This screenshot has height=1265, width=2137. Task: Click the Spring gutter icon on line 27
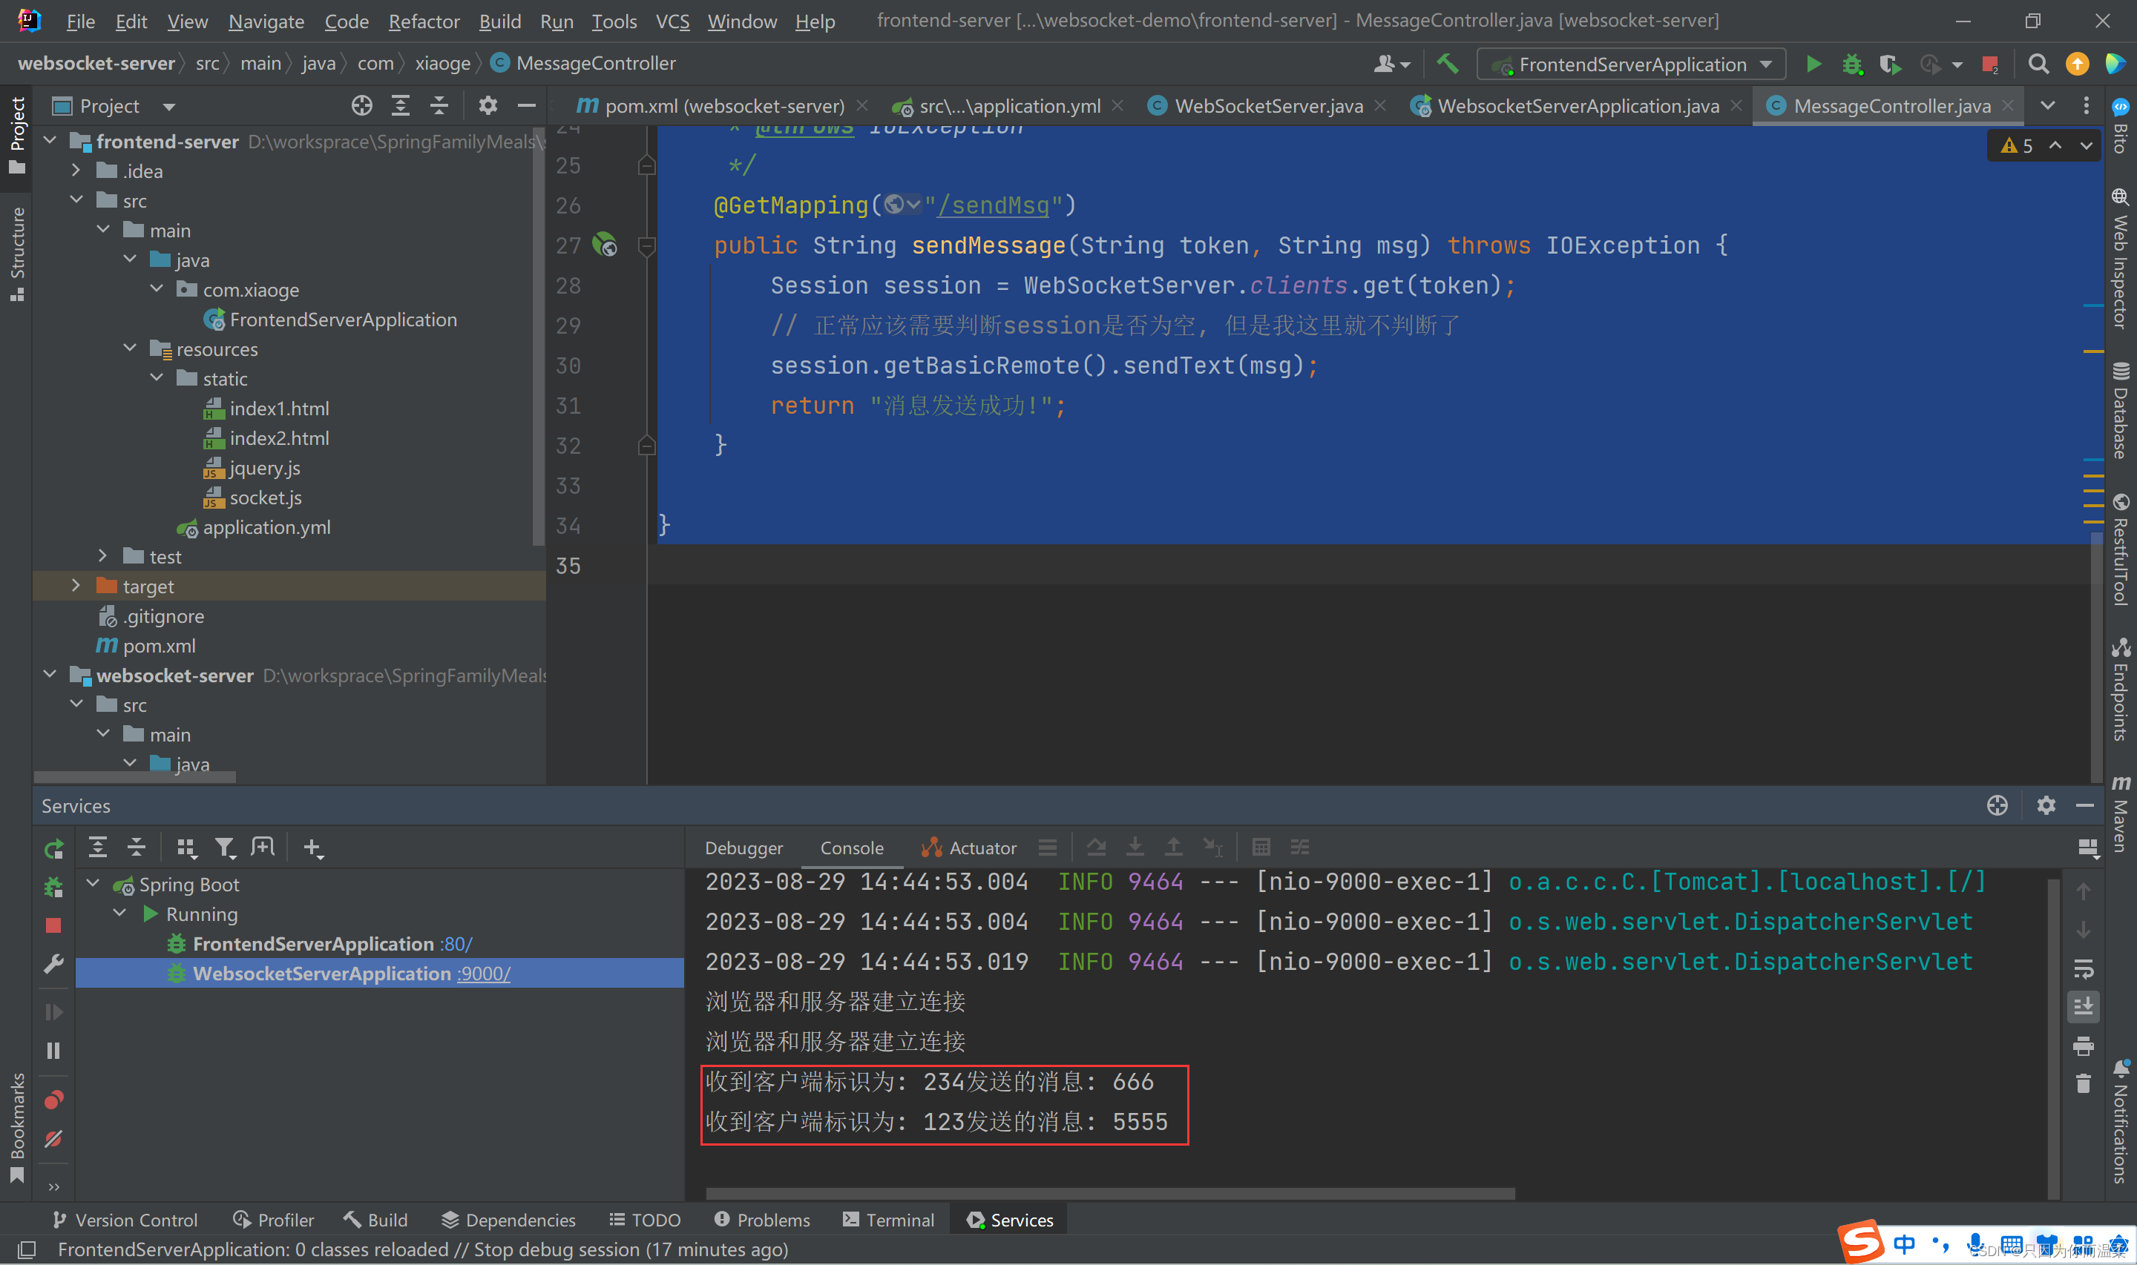click(605, 245)
